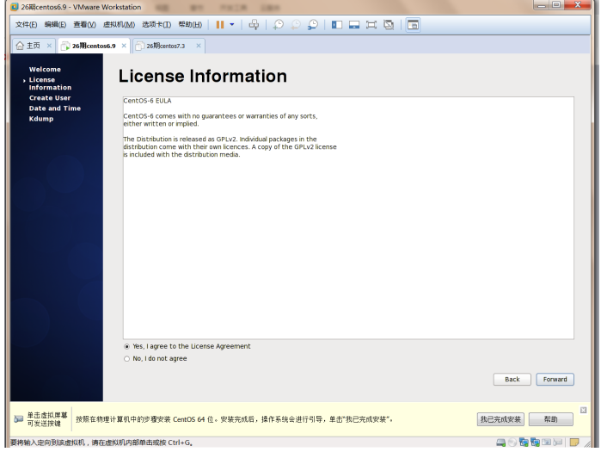Open the 选项卡(T) menu

(156, 25)
